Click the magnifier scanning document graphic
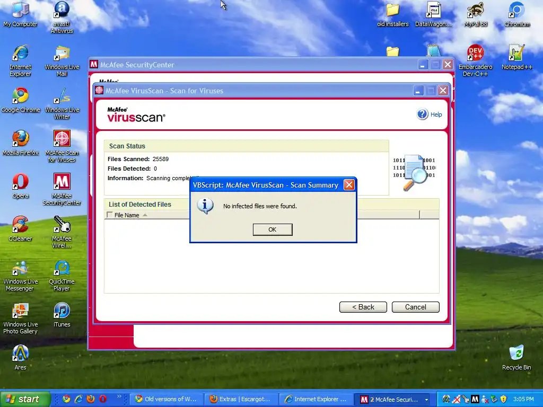Screen dimensions: 543x407 (415, 172)
